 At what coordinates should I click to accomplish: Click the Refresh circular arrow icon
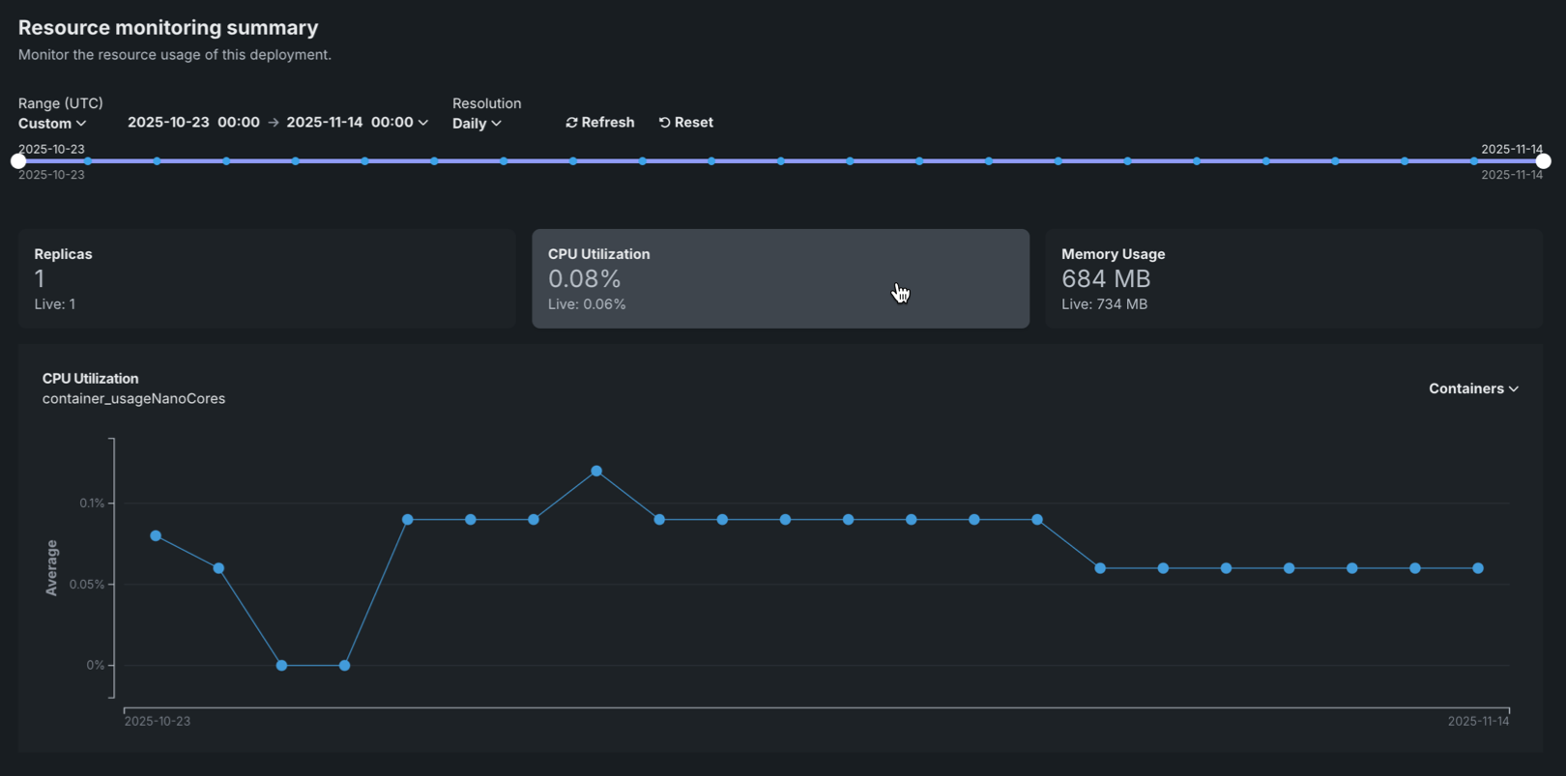coord(571,123)
